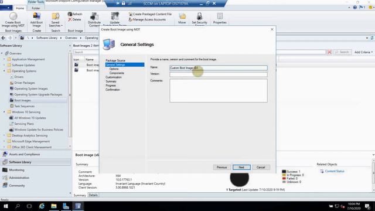Screen dimensions: 375x211
Task: Click the Version input field
Action: (x=219, y=74)
